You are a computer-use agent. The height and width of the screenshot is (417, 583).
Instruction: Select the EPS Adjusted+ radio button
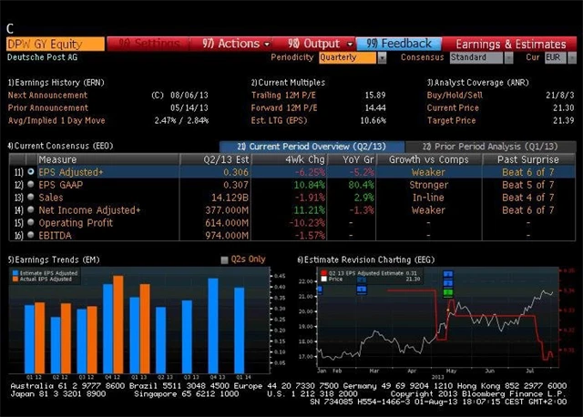[x=31, y=172]
